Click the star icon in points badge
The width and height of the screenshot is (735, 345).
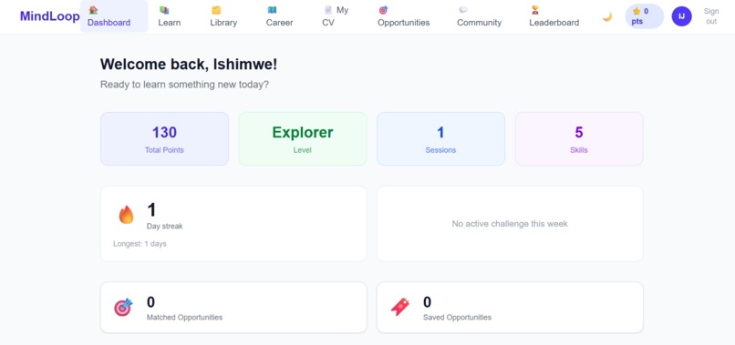(x=637, y=11)
